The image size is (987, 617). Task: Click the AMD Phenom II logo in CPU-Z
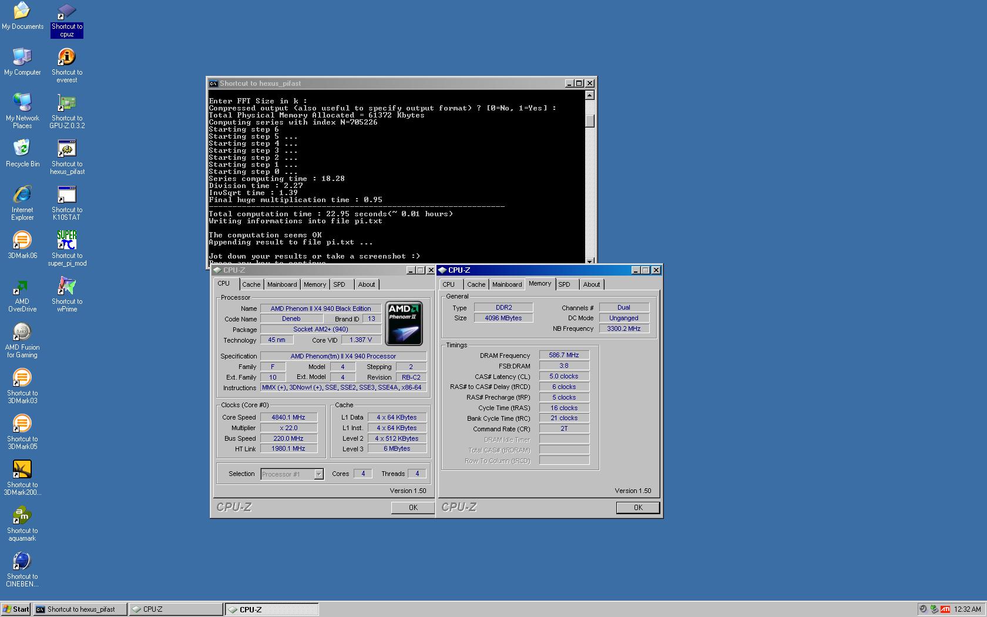pos(404,323)
